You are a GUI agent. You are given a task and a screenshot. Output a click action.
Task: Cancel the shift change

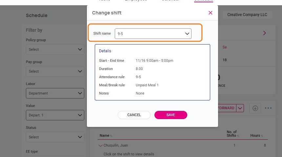[x=134, y=115]
